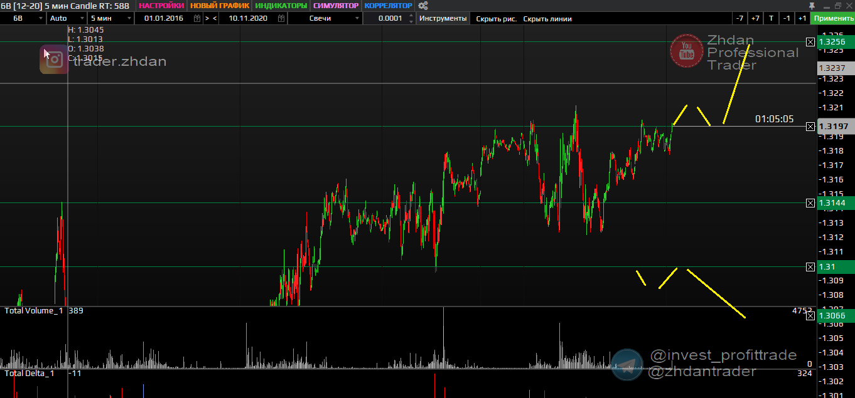This screenshot has height=398, width=855.
Task: Click Скрыть линии to hide lines
Action: [x=547, y=18]
